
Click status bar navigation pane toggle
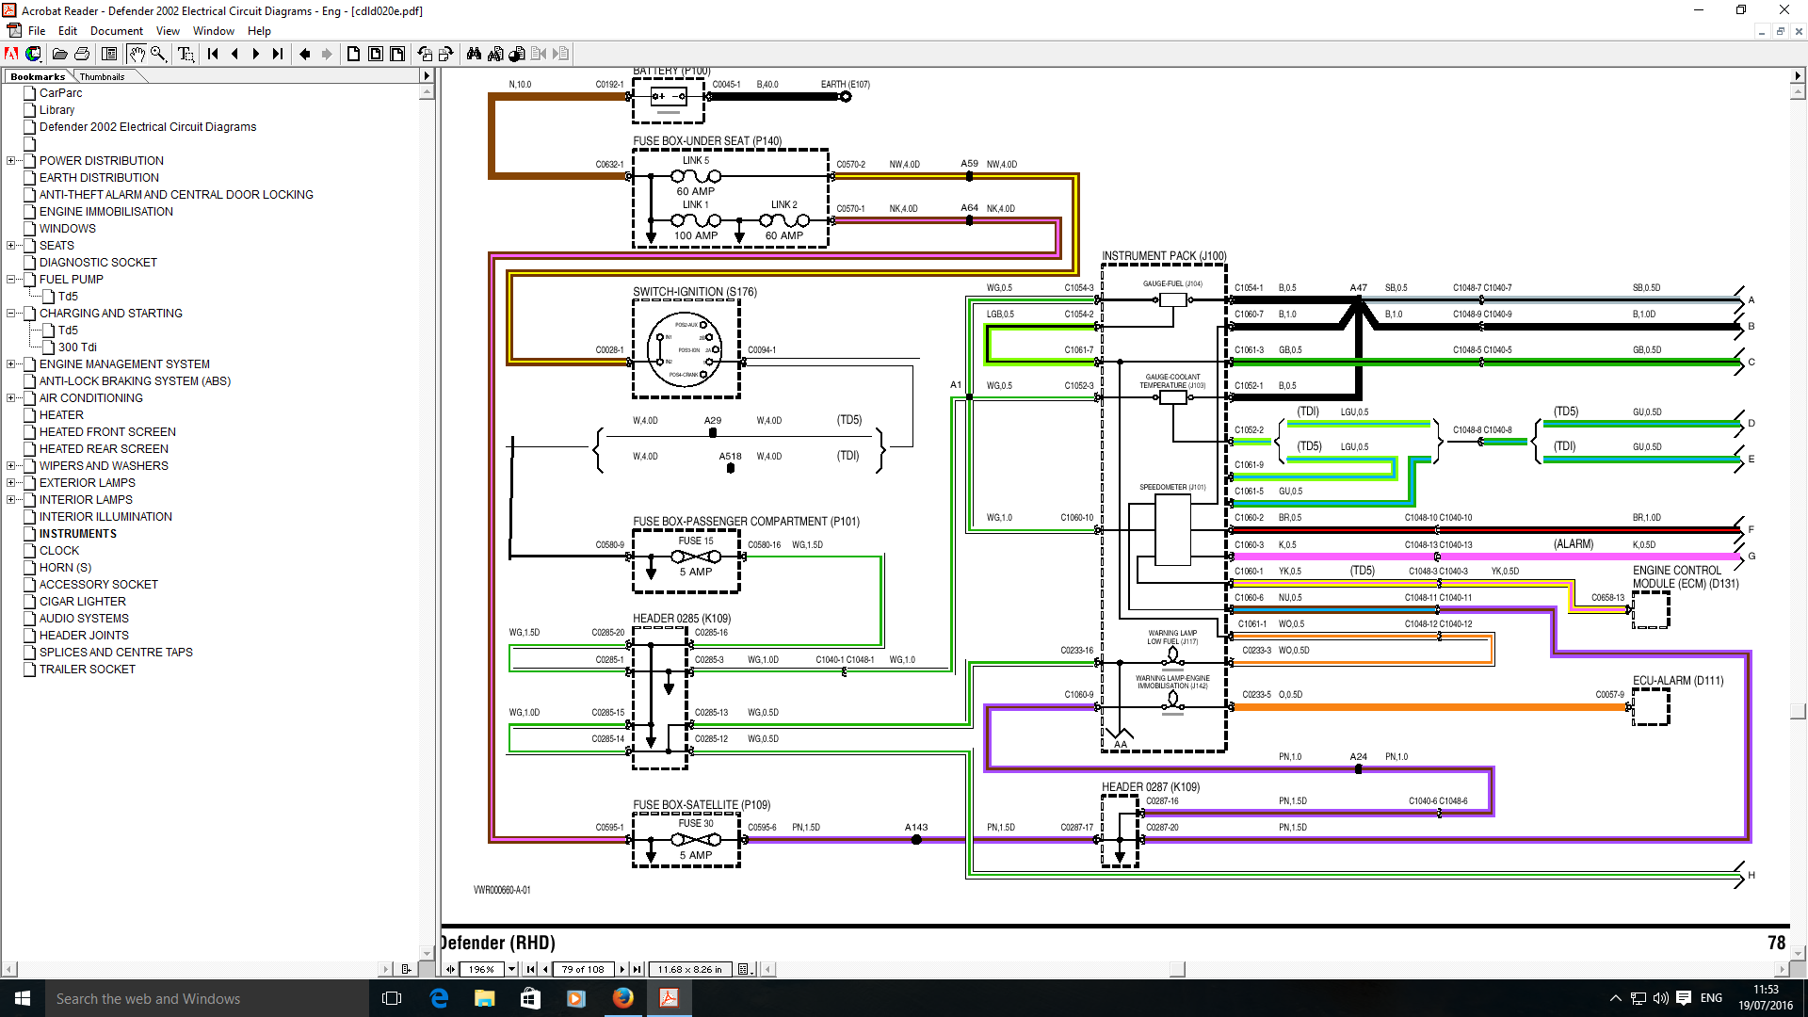coord(450,969)
